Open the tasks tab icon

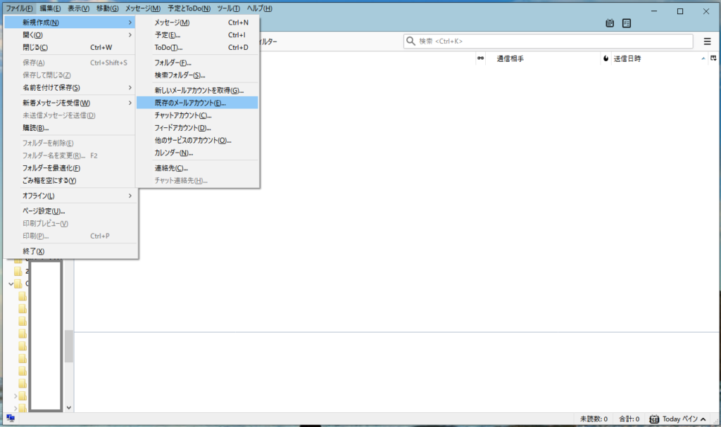tap(626, 23)
